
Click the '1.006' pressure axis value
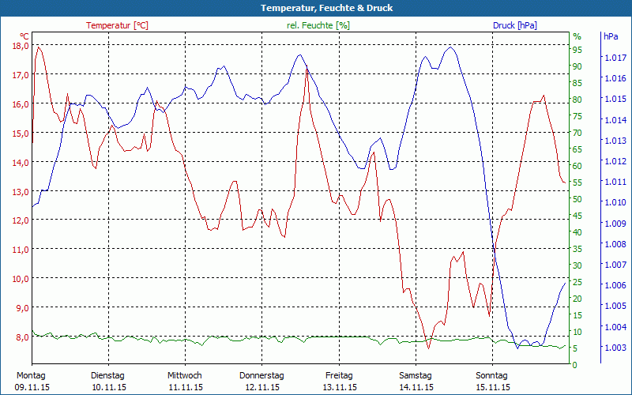coord(615,285)
